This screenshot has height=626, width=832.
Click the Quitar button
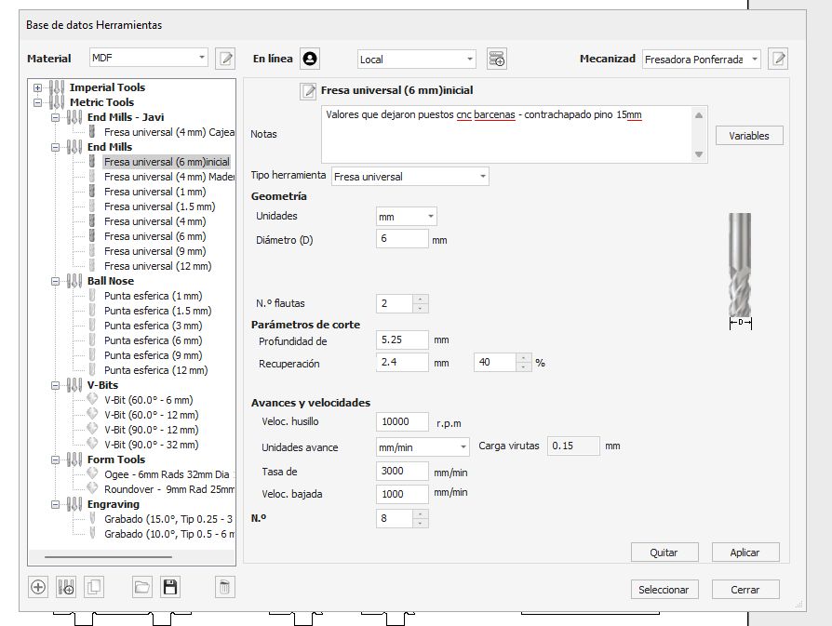(664, 553)
